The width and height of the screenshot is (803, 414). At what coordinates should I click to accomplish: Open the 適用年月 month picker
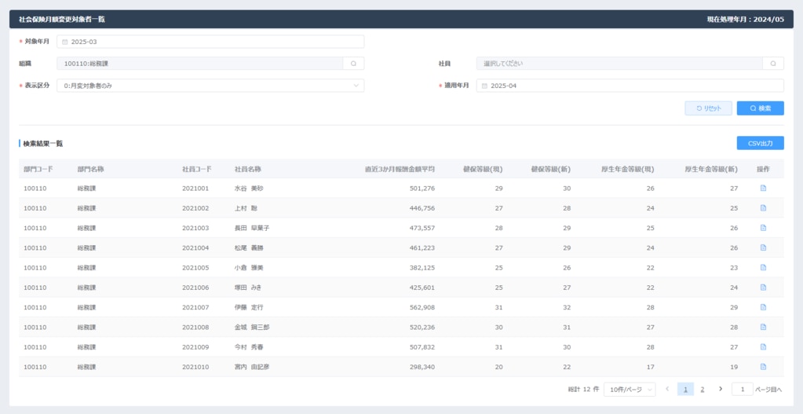(x=630, y=86)
